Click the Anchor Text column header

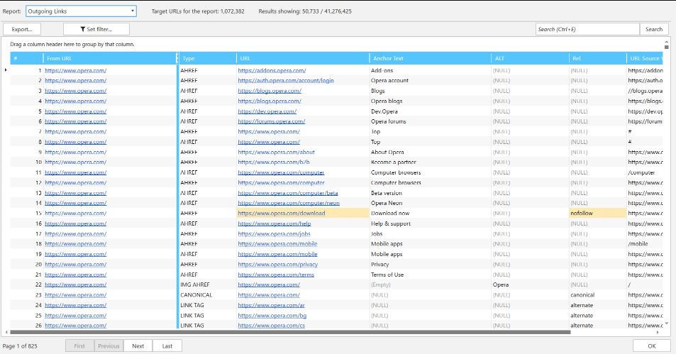pyautogui.click(x=431, y=58)
